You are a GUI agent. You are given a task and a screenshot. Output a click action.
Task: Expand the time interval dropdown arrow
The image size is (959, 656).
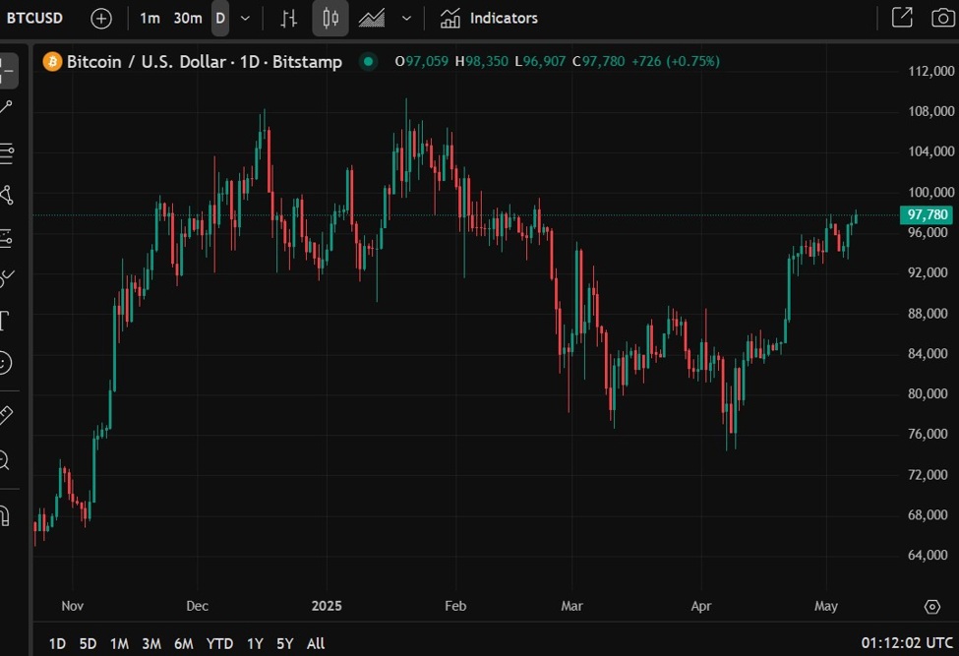[245, 18]
